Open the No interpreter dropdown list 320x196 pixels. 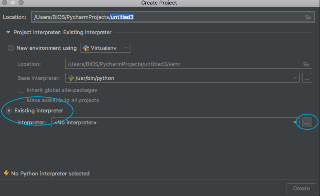(175, 122)
